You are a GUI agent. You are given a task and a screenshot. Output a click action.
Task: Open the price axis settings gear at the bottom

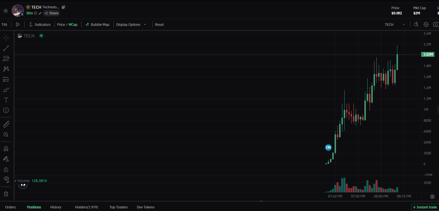coord(432,196)
